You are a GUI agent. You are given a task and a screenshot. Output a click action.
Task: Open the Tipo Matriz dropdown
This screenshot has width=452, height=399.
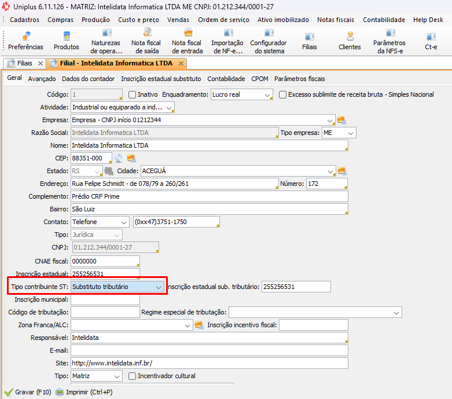click(97, 376)
